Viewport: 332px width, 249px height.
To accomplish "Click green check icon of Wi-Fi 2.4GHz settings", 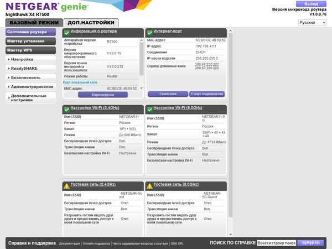I will [67, 110].
